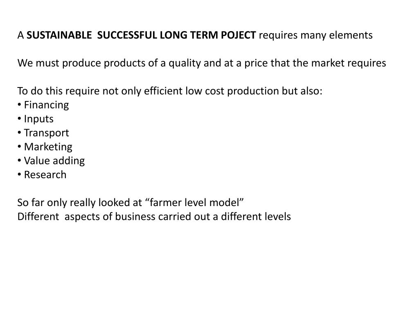Click the sentence beginning 'We must produce products'
419x314 pixels.
pos(202,63)
